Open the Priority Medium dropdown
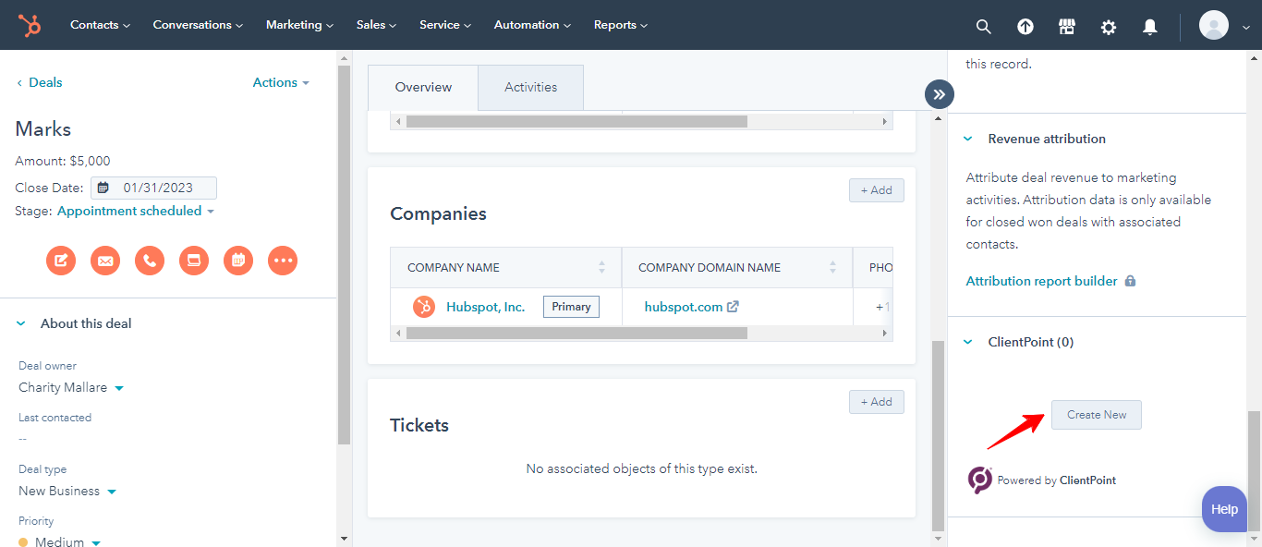 [x=60, y=541]
